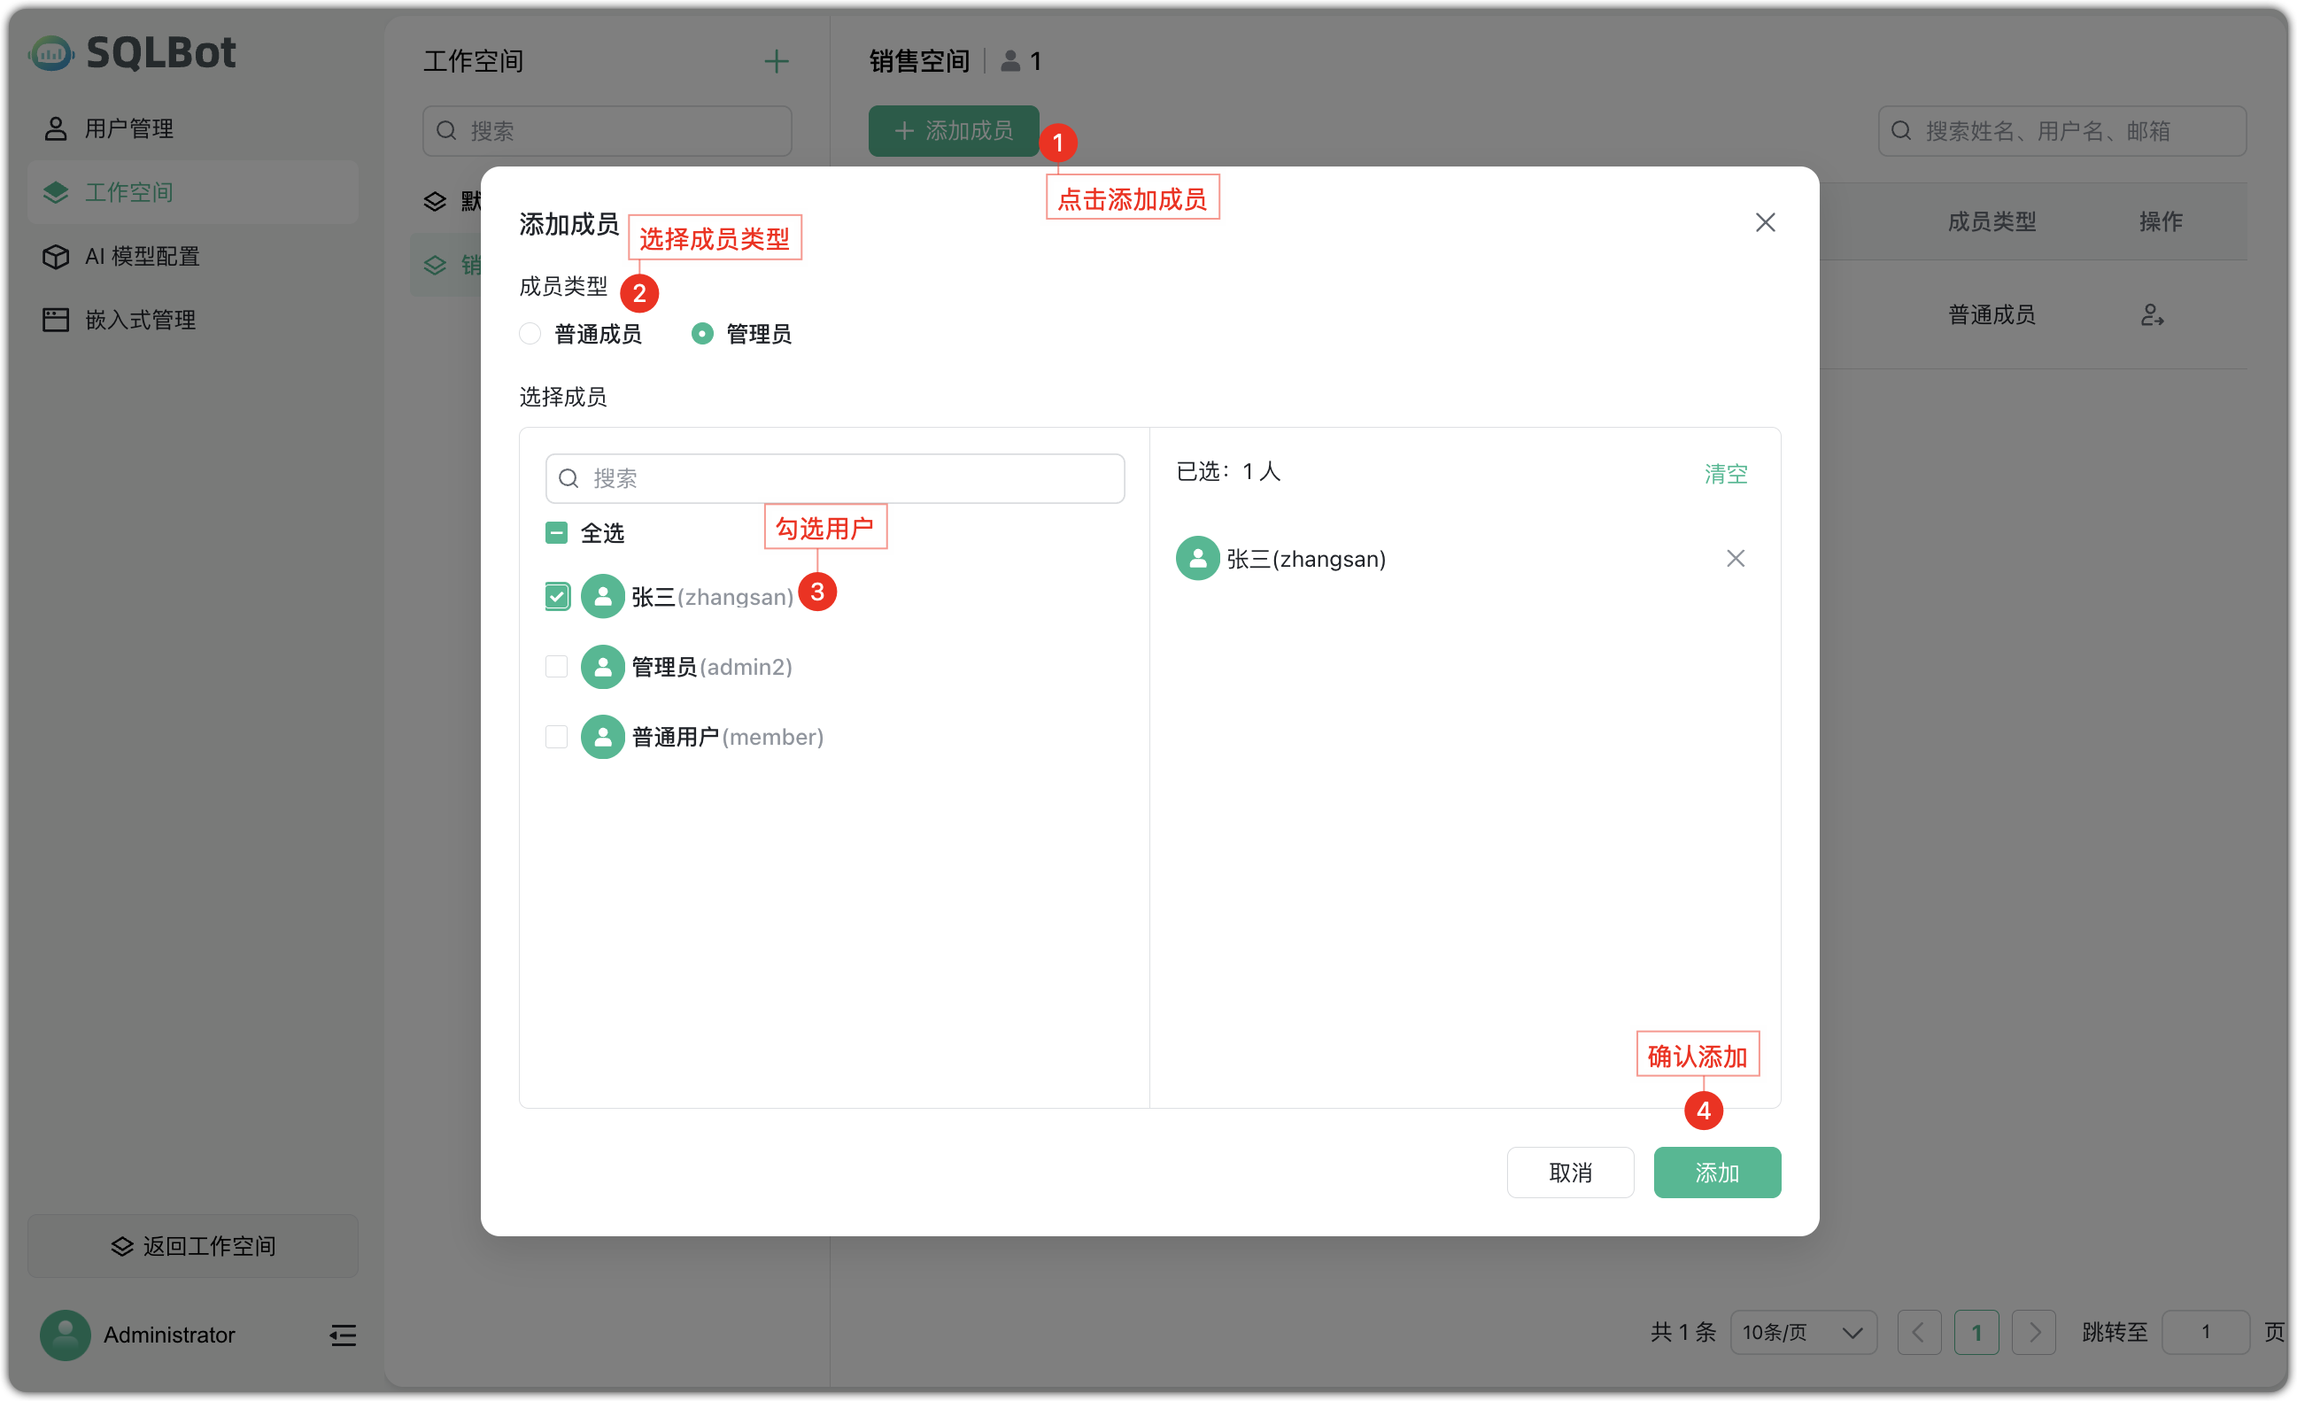The width and height of the screenshot is (2297, 1401).
Task: Click the member transfer icon in 操作 column
Action: click(x=2154, y=314)
